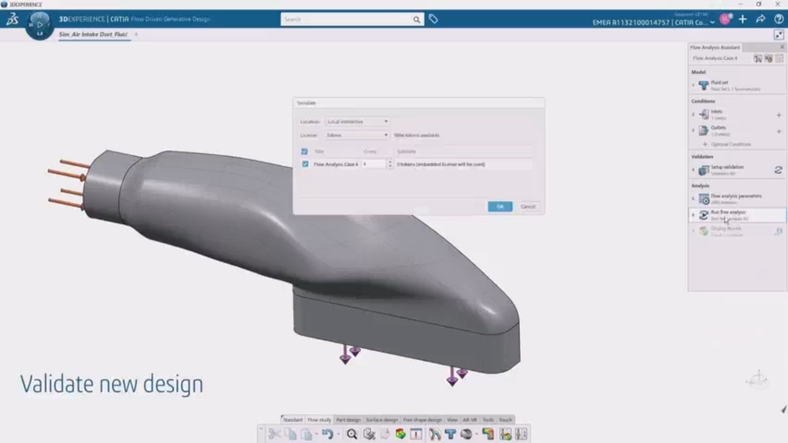Refresh setup validation with update arrows
Image resolution: width=788 pixels, height=443 pixels.
tap(778, 170)
